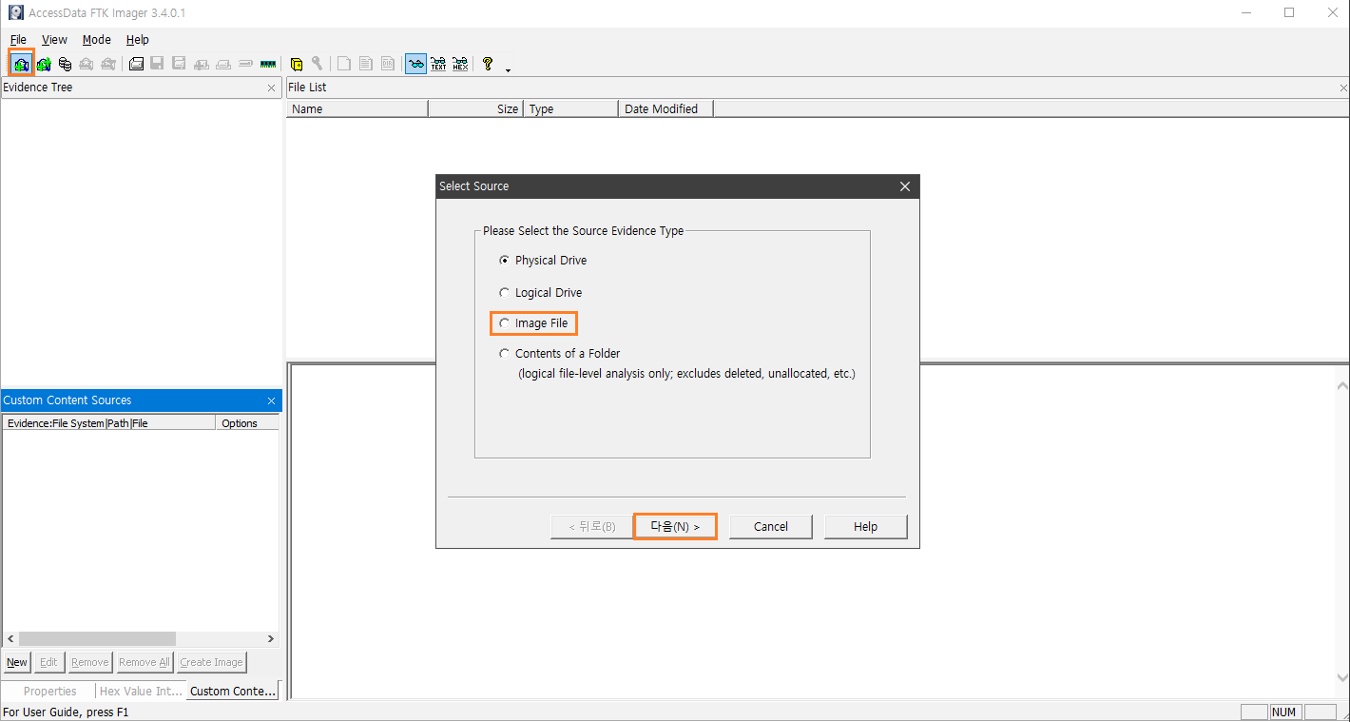Click the Evidence:File System|Path|File column header

click(109, 423)
